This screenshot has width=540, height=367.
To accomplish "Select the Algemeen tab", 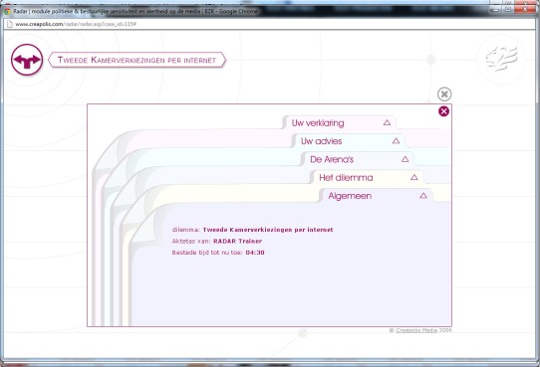I will point(376,196).
